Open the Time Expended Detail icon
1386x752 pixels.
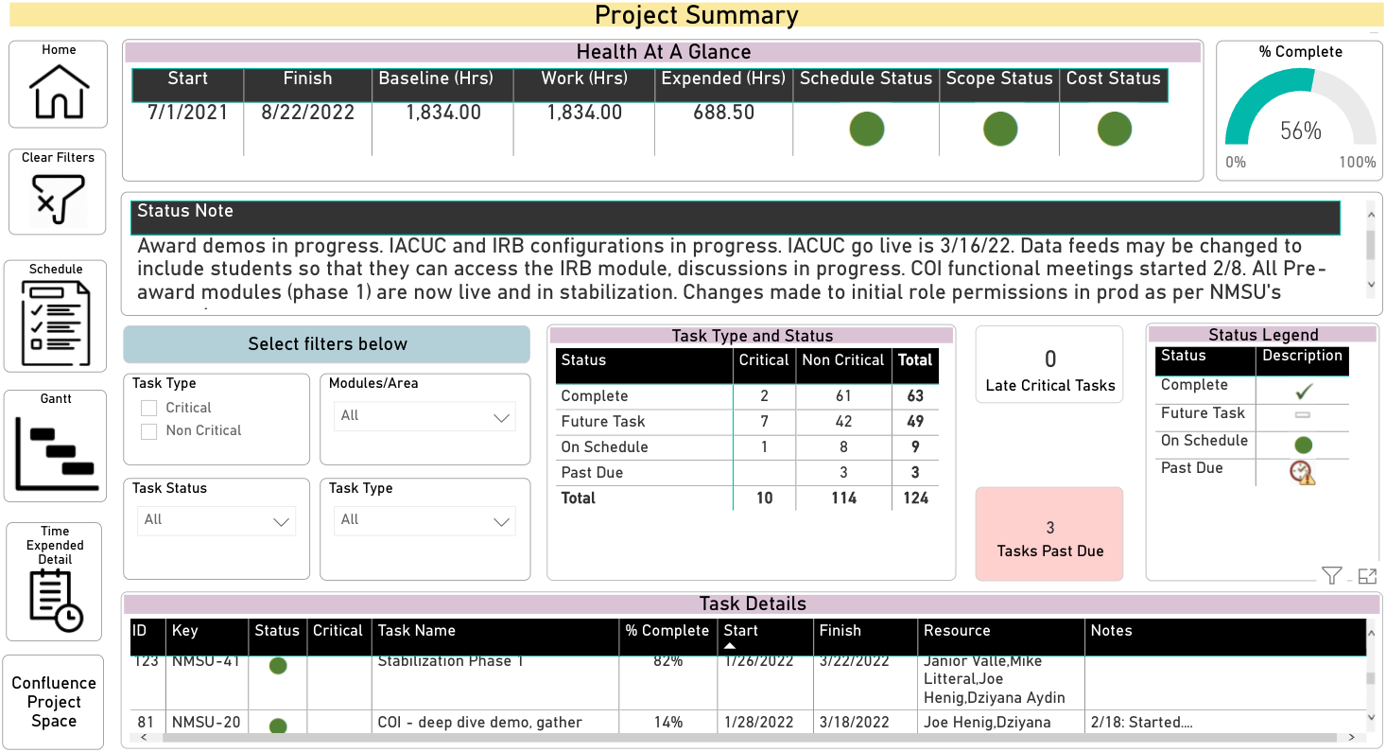(x=56, y=601)
